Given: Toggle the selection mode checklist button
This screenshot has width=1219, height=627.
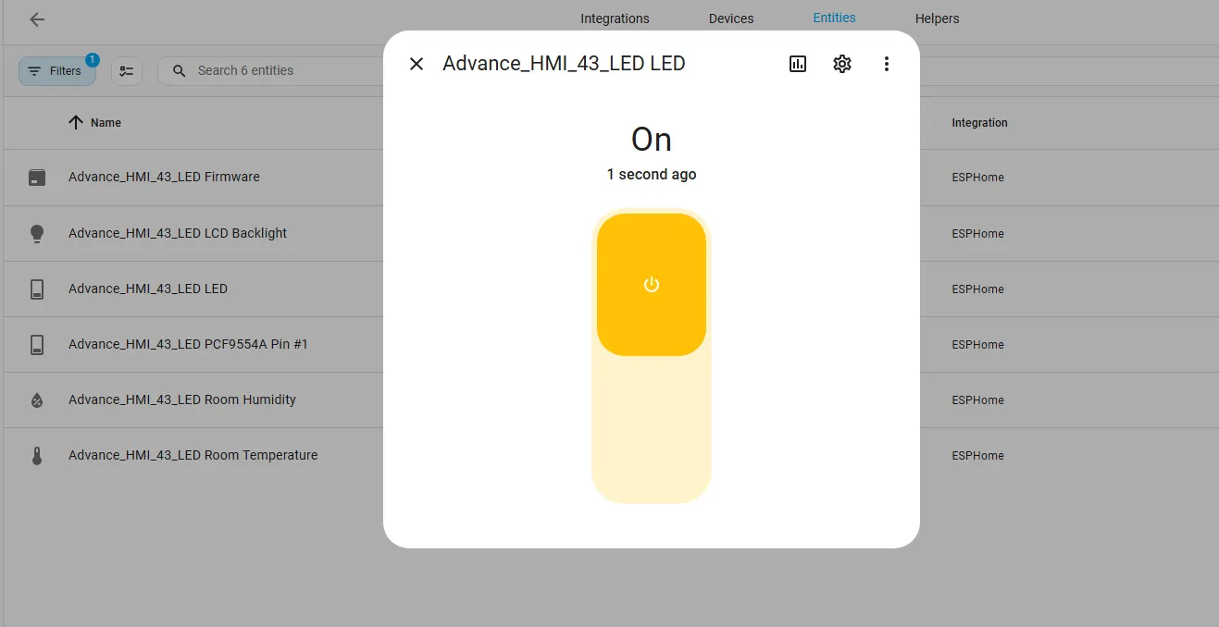Looking at the screenshot, I should tap(127, 71).
